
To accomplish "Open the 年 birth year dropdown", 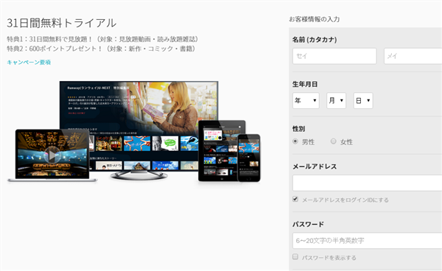I will tap(306, 101).
